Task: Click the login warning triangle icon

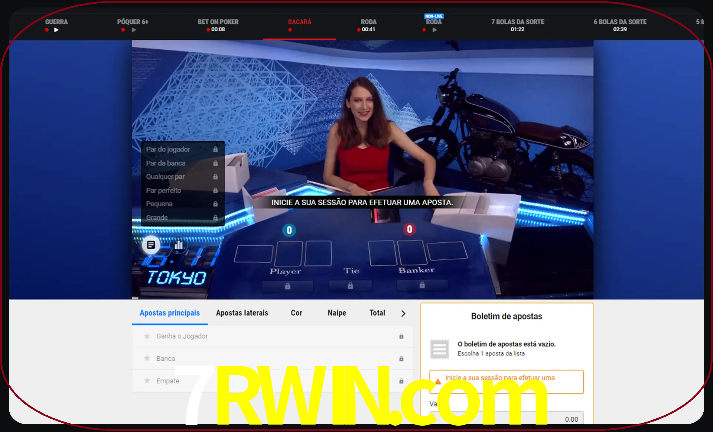Action: click(438, 382)
